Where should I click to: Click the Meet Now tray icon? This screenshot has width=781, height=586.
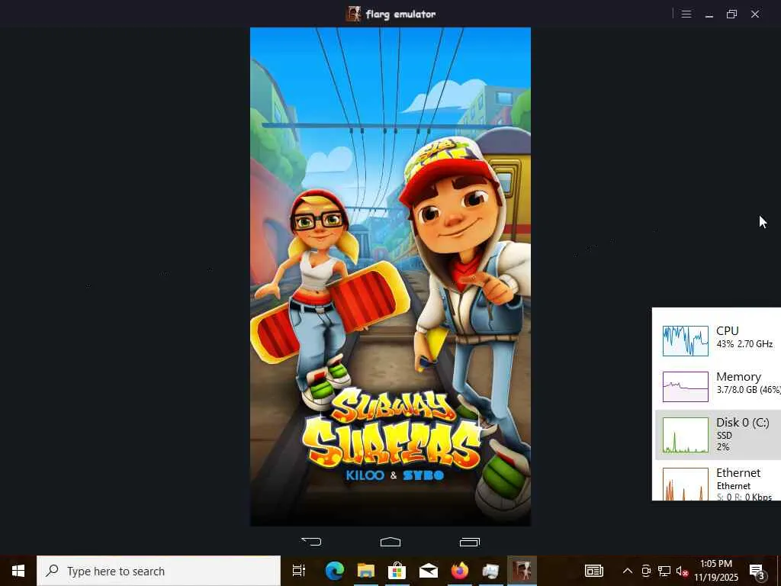(646, 571)
